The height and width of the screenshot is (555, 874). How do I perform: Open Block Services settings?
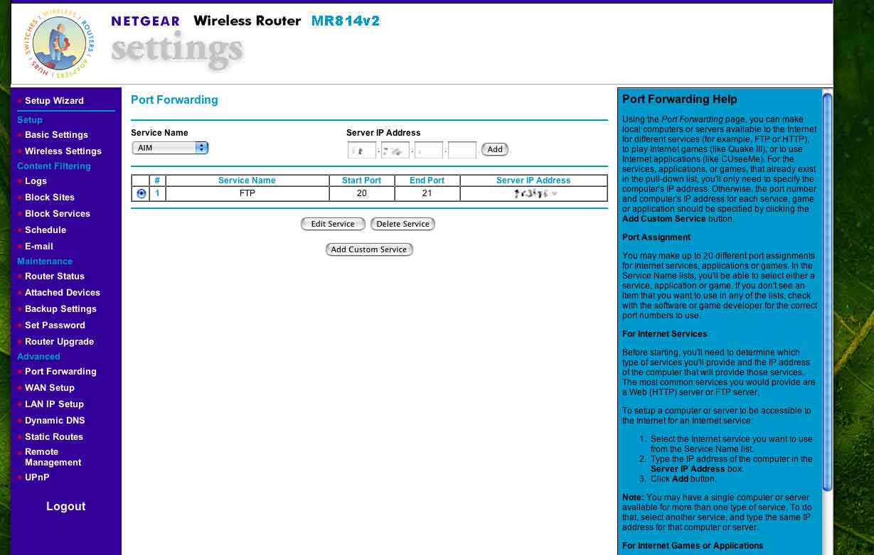pos(58,214)
